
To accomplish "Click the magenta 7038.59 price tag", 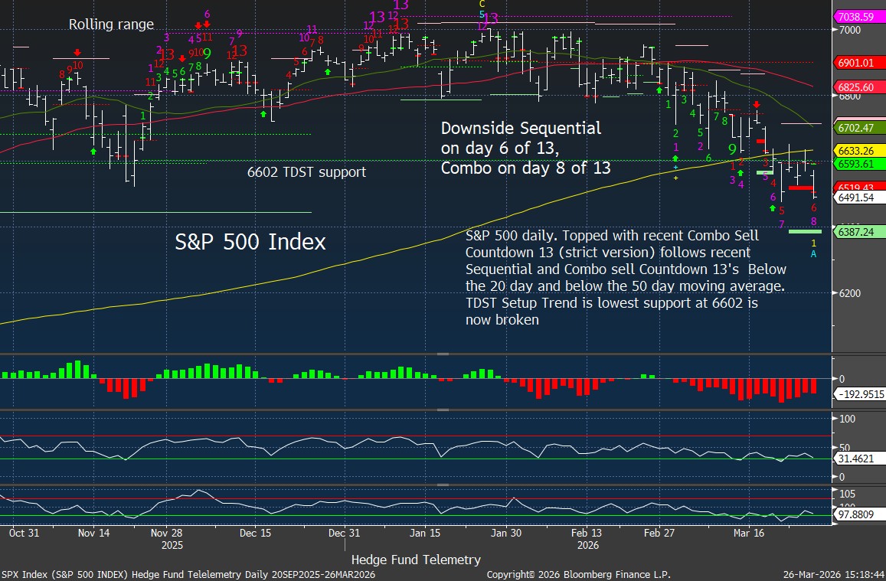I will [x=858, y=16].
